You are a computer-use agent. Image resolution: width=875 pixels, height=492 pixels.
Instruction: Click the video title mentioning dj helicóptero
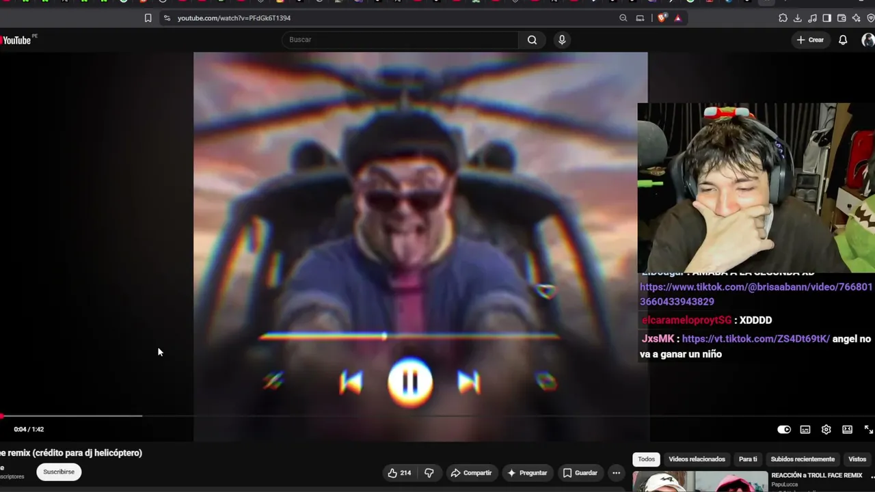click(71, 453)
